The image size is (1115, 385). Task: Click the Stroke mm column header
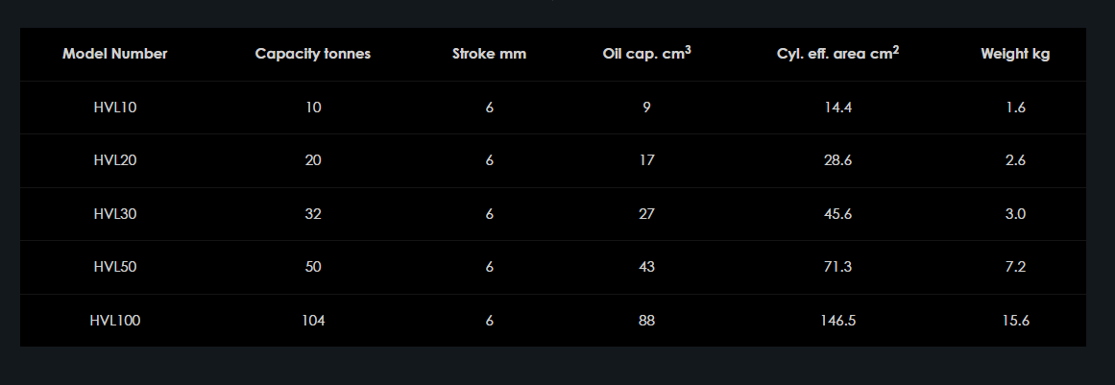(x=490, y=54)
